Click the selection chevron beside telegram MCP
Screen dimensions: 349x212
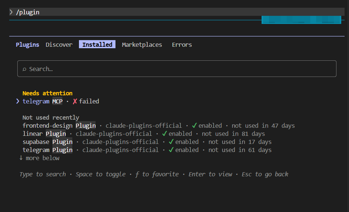[18, 102]
